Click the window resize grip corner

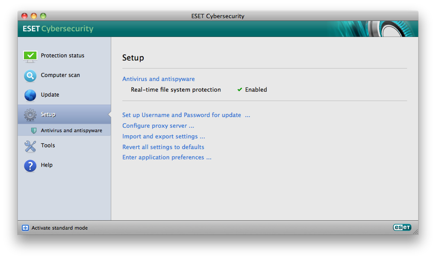point(415,232)
